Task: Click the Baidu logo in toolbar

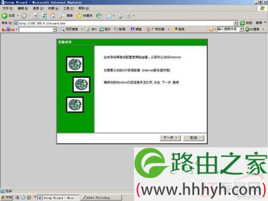Action: (x=8, y=29)
